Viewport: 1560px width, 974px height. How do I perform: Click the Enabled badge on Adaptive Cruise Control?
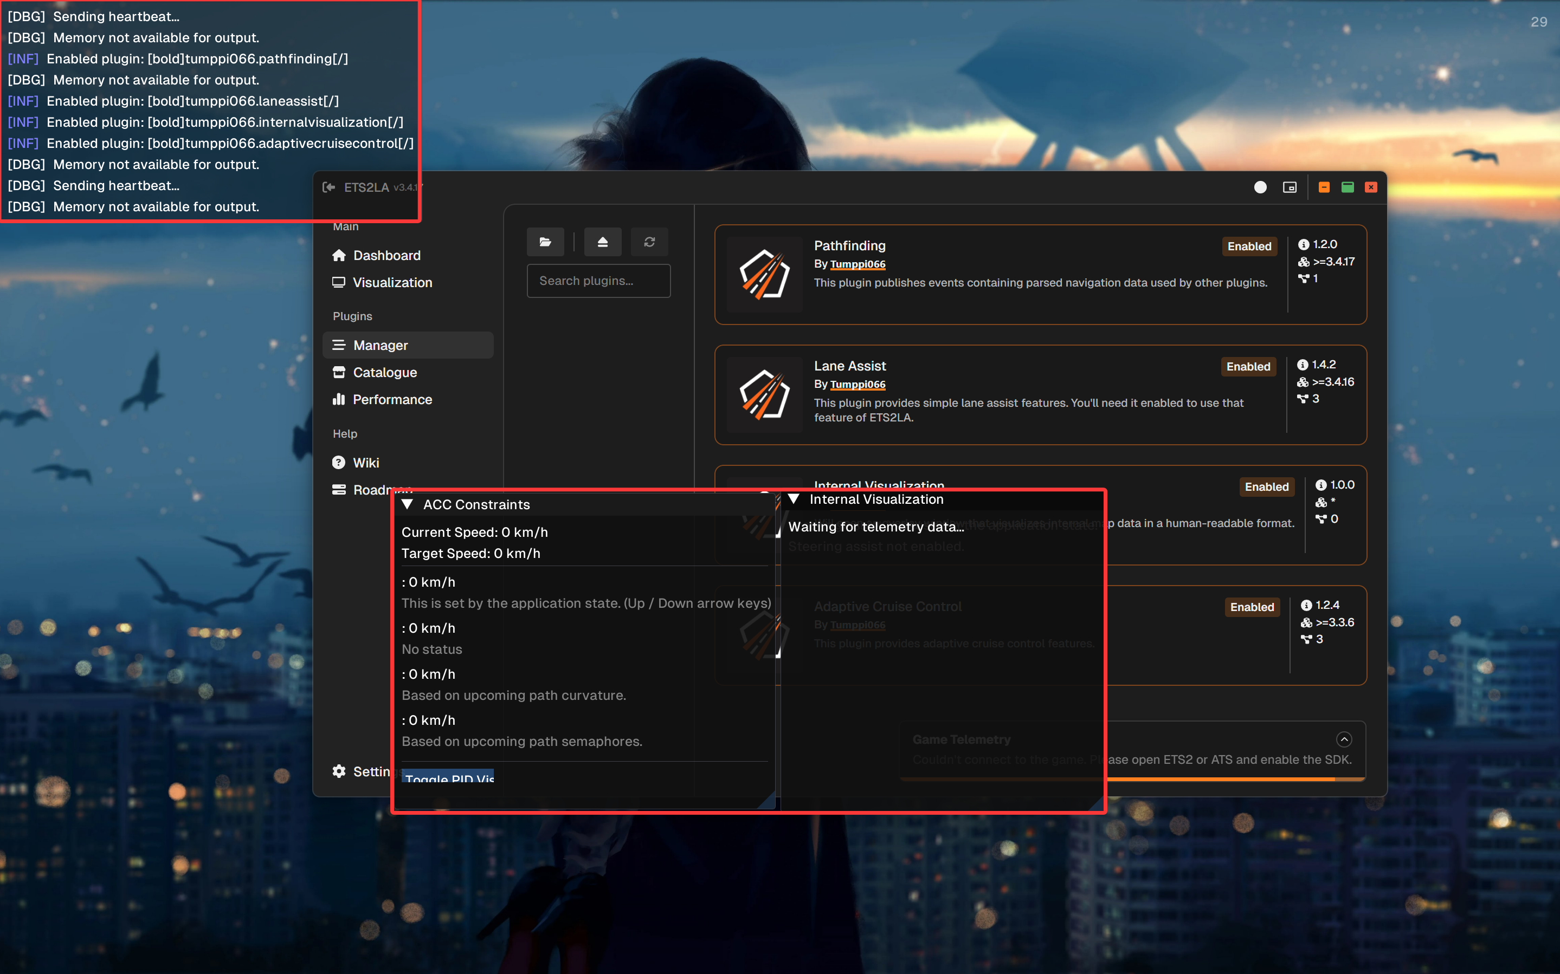(x=1252, y=607)
